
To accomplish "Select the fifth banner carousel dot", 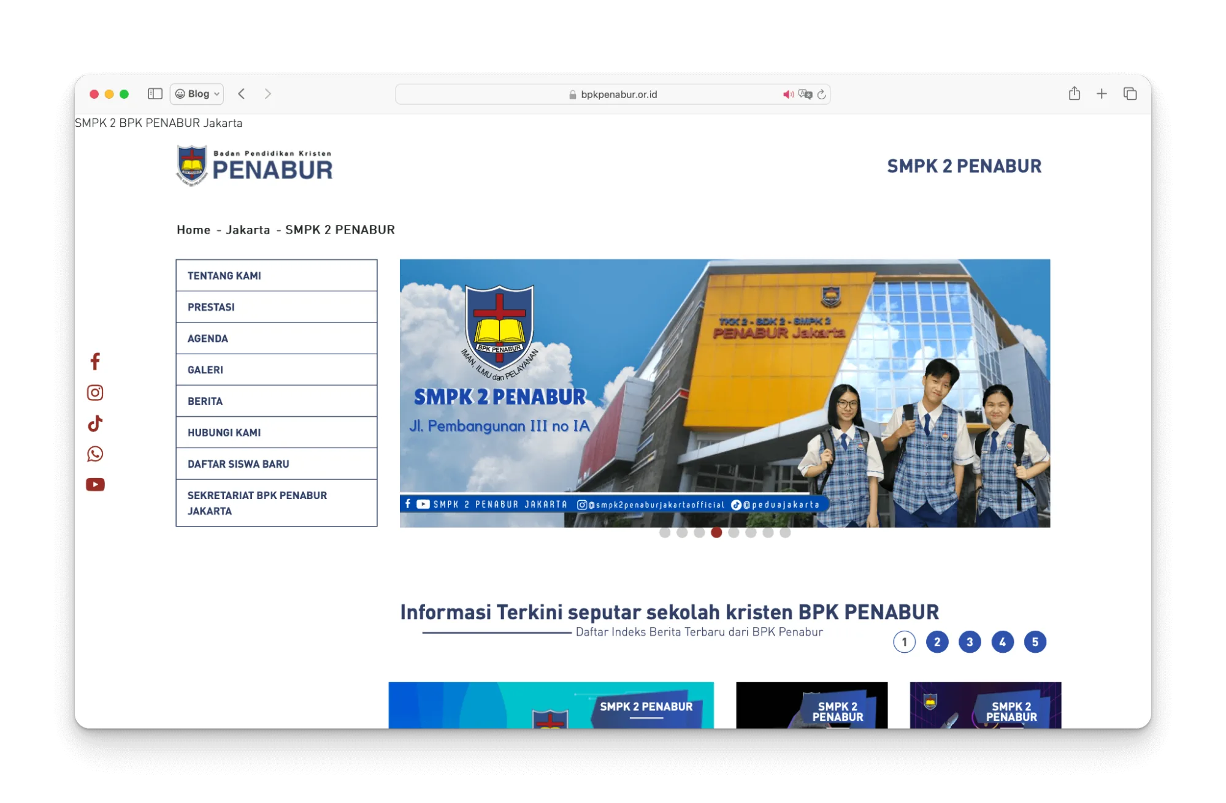I will (734, 533).
